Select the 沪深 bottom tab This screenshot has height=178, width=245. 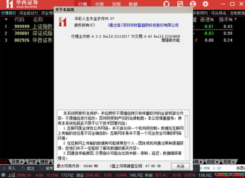[x=32, y=162]
